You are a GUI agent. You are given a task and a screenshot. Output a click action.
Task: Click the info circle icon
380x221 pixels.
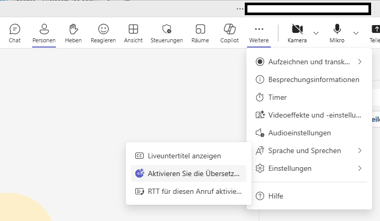[x=260, y=79]
